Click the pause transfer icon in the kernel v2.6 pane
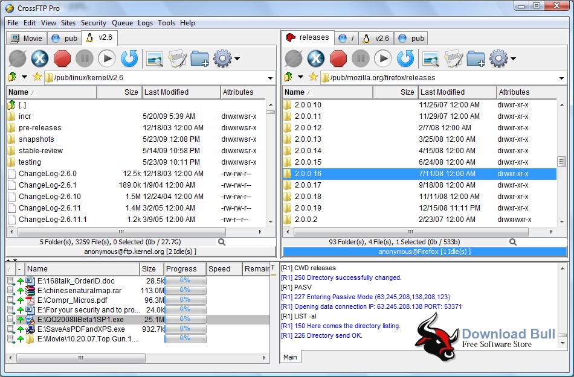The width and height of the screenshot is (574, 377). pos(85,59)
